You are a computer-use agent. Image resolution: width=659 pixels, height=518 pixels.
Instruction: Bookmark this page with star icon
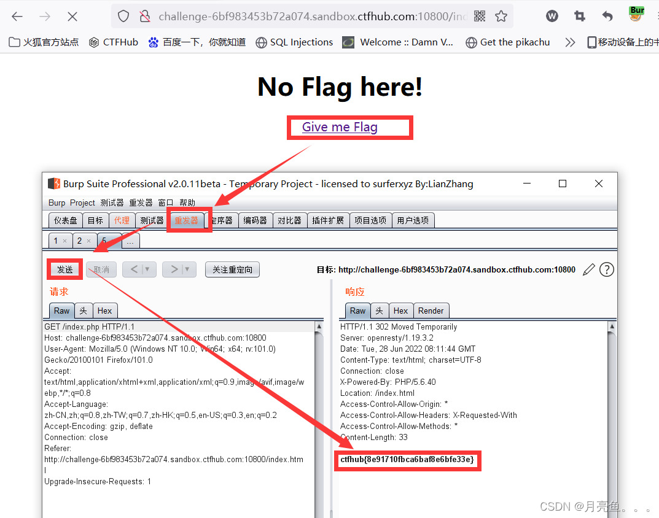point(501,17)
